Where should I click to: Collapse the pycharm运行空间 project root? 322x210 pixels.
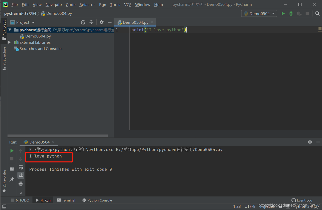(x=10, y=30)
